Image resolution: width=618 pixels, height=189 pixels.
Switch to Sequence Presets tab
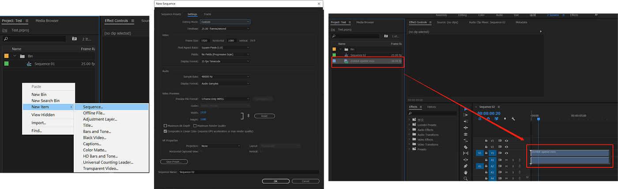click(x=171, y=14)
